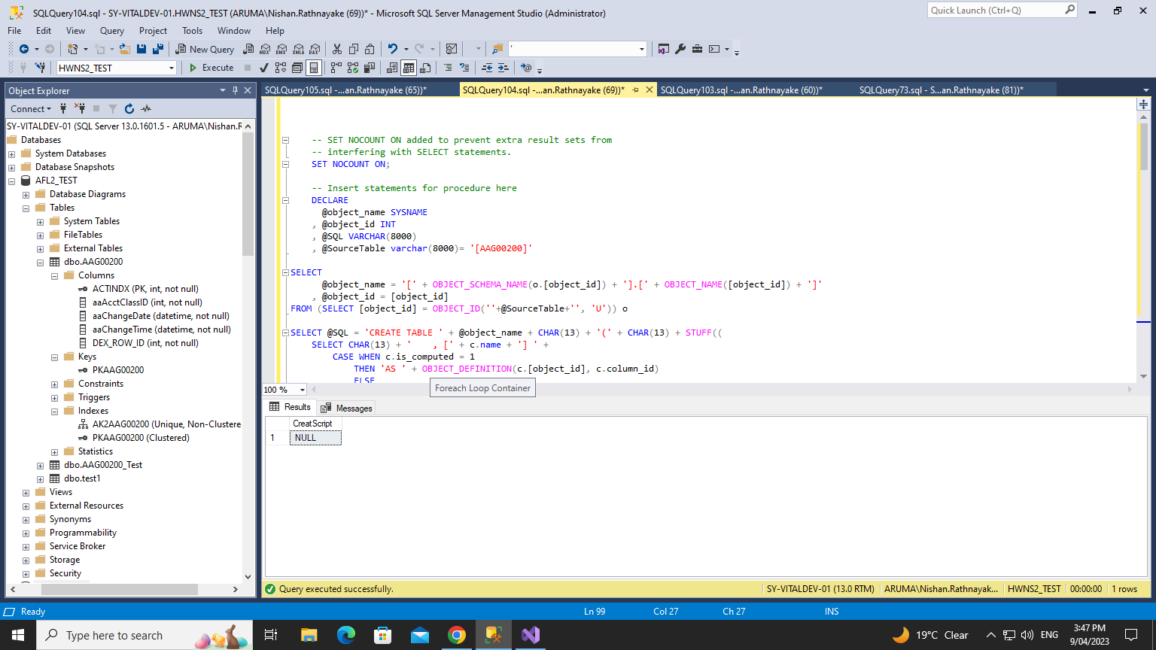Screen dimensions: 1156x650
Task: Click the Parse checkmark icon
Action: click(263, 68)
